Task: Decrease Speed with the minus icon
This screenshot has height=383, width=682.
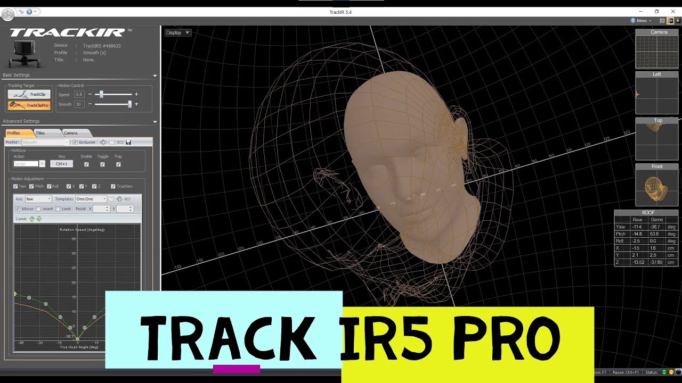Action: (90, 94)
